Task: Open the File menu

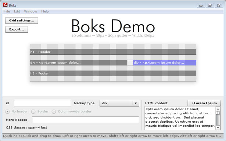Action: (x=7, y=11)
